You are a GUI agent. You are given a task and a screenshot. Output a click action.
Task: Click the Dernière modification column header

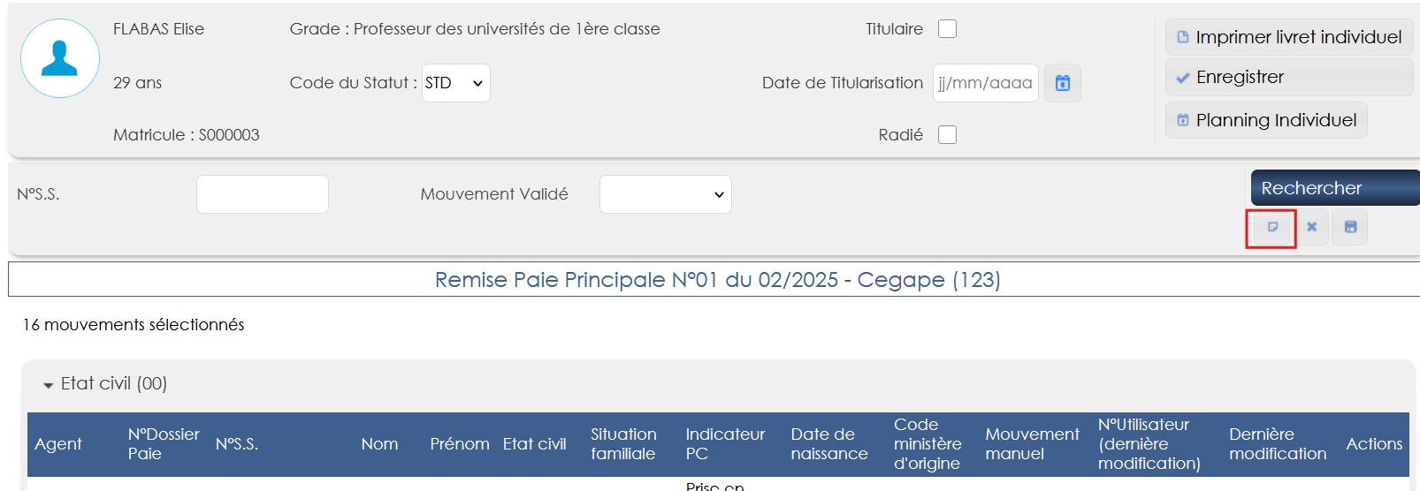coord(1277,444)
